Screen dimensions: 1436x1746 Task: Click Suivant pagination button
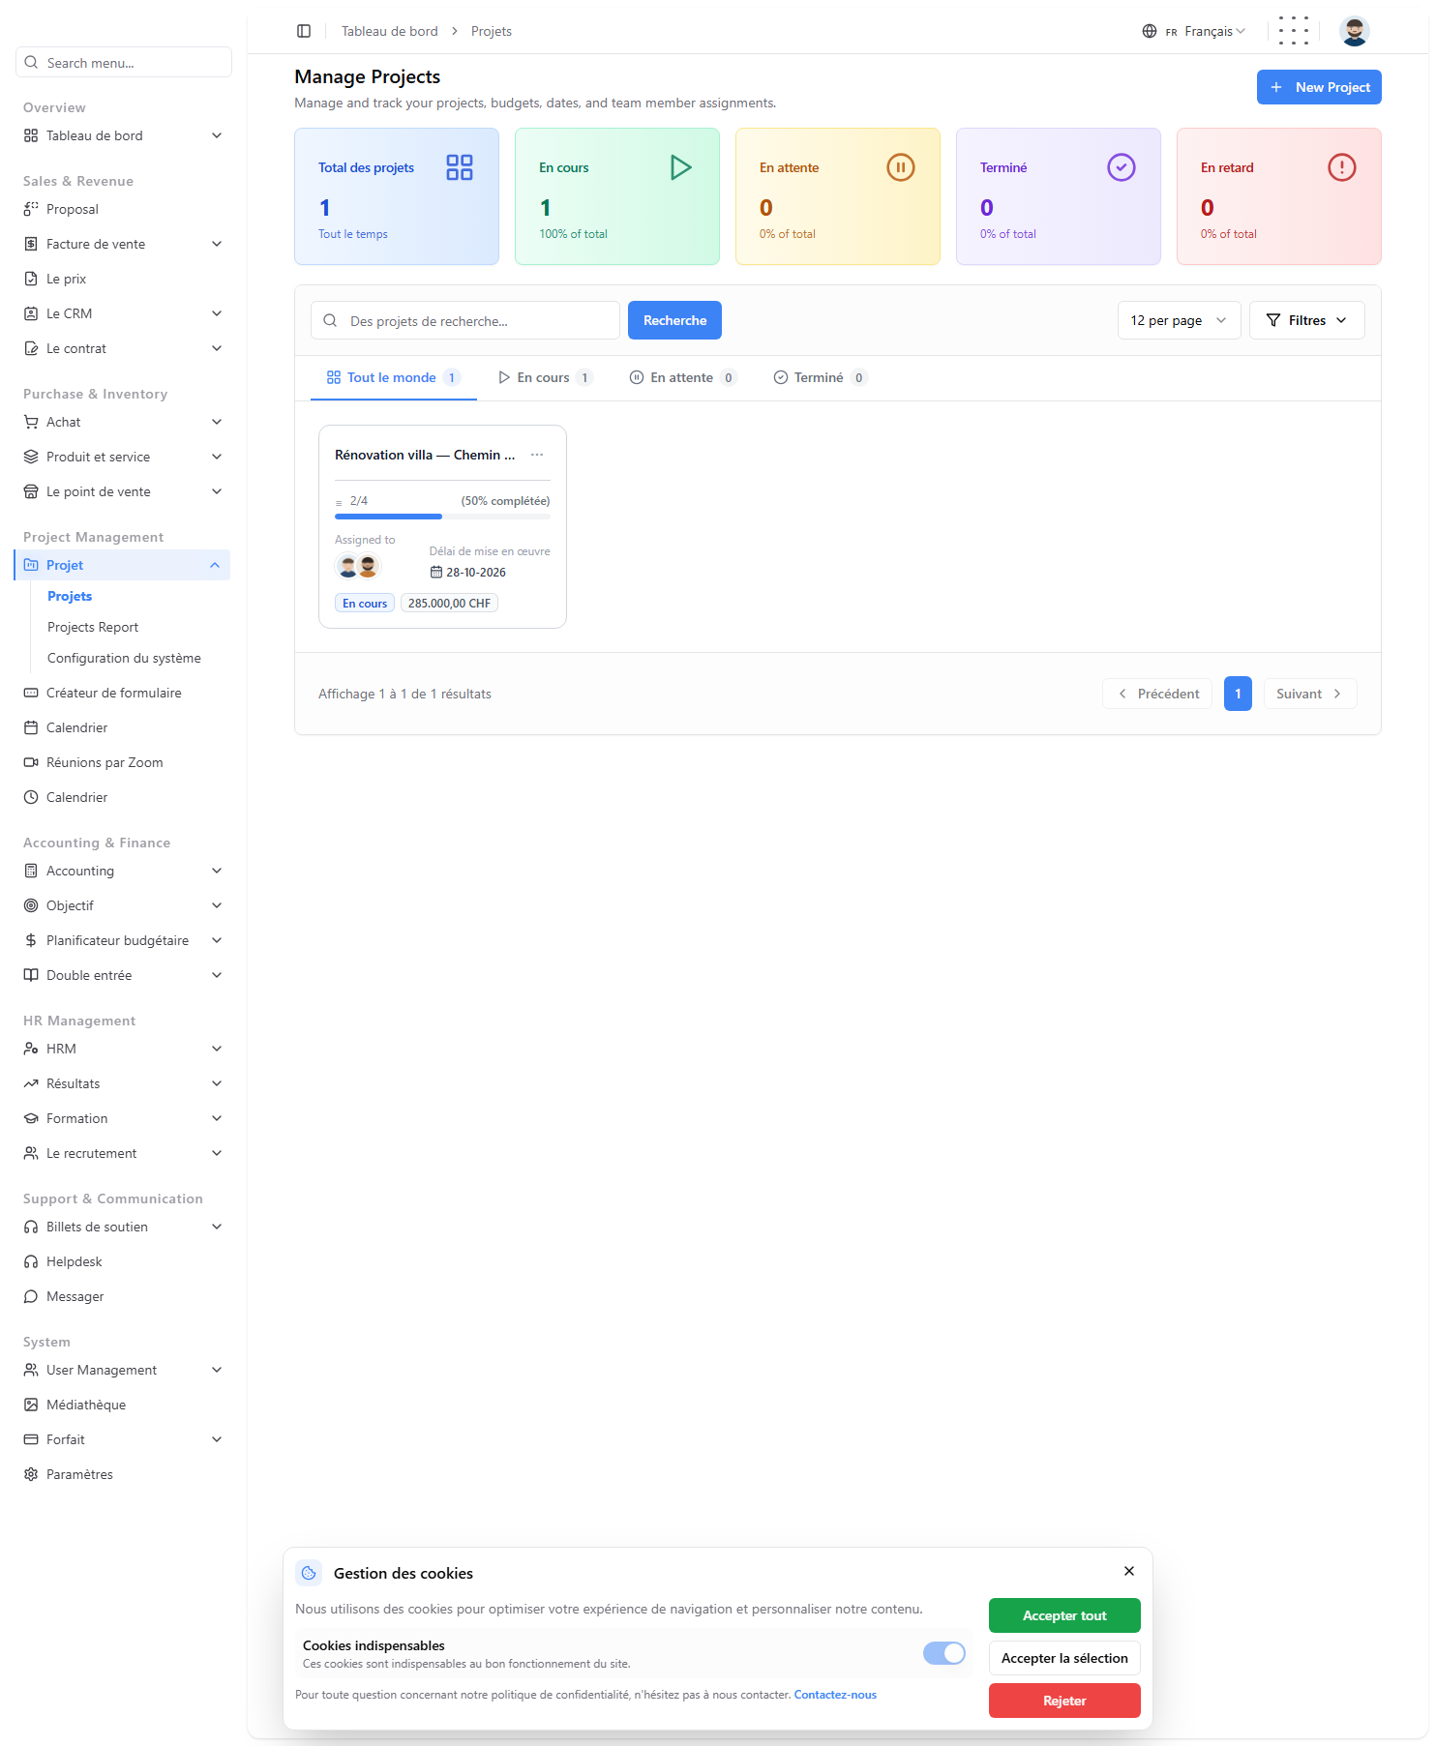(x=1309, y=694)
